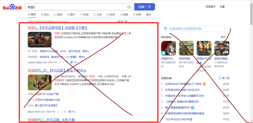Open 真三国无双7在哪里可.. link
253x123 pixels.
coord(47,106)
